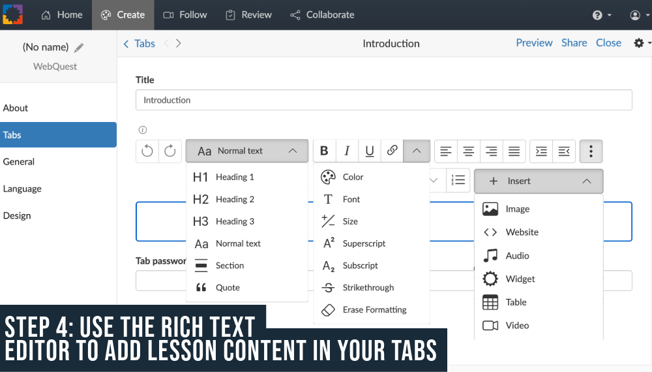
Task: Click the undo arrow button
Action: click(x=147, y=151)
